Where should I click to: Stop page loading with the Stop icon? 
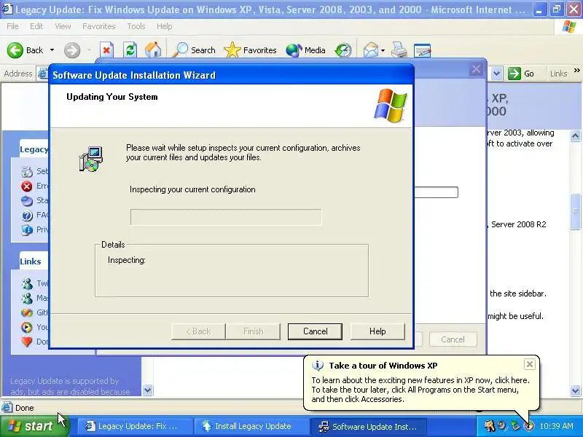[x=106, y=50]
